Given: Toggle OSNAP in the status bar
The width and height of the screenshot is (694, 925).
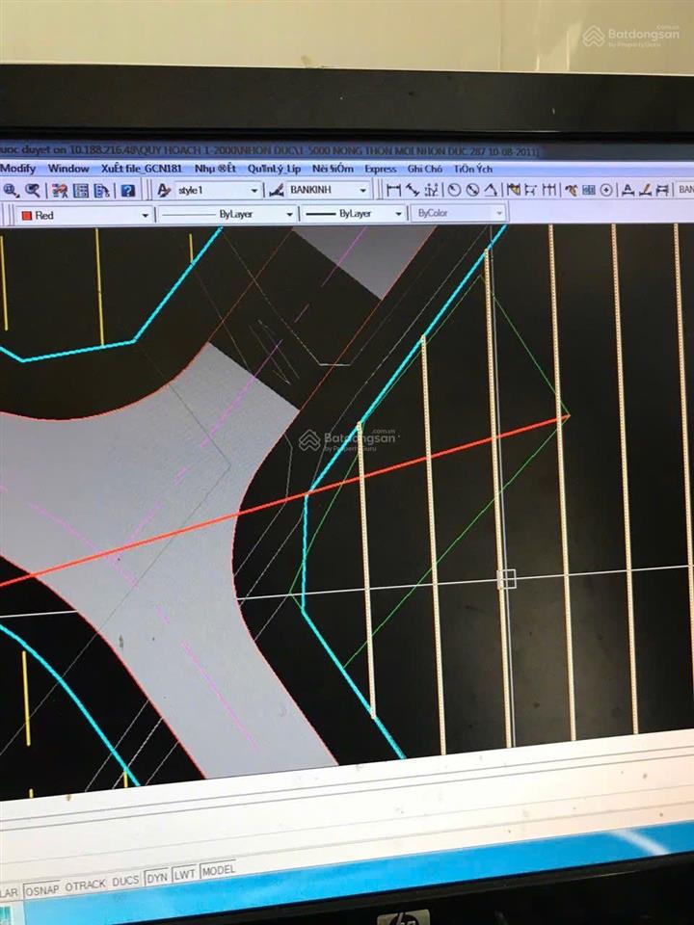Looking at the screenshot, I should click(41, 889).
